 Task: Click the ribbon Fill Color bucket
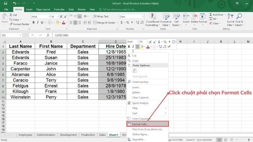coord(57,22)
